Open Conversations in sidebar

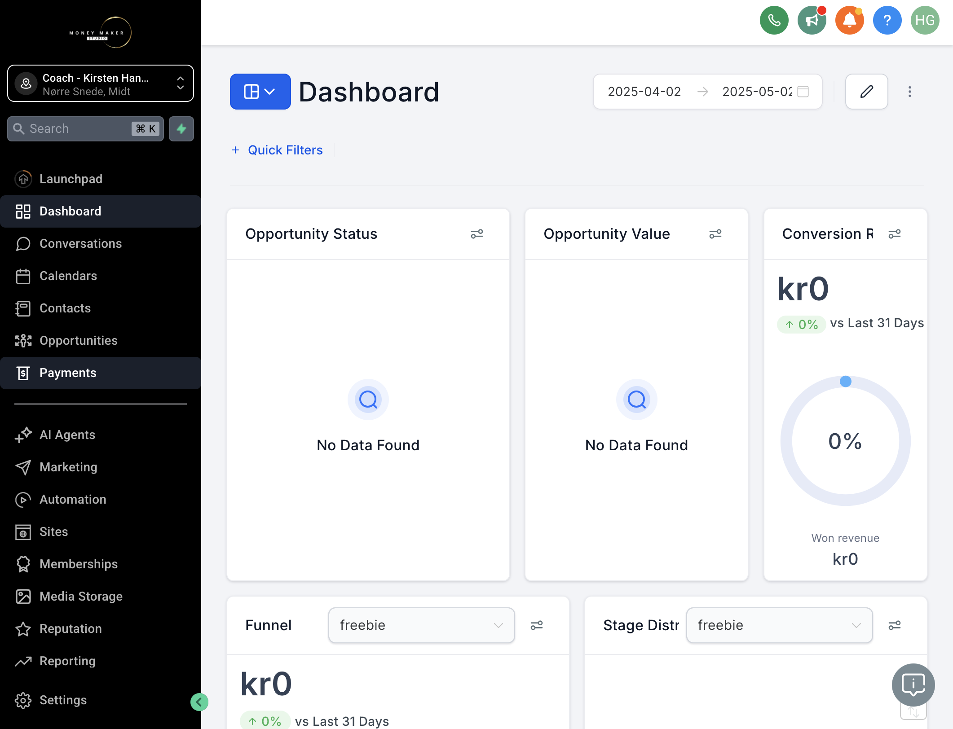(101, 244)
